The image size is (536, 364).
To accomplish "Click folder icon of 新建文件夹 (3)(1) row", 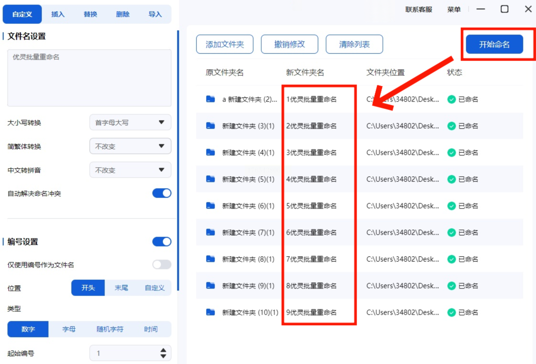I will point(210,126).
